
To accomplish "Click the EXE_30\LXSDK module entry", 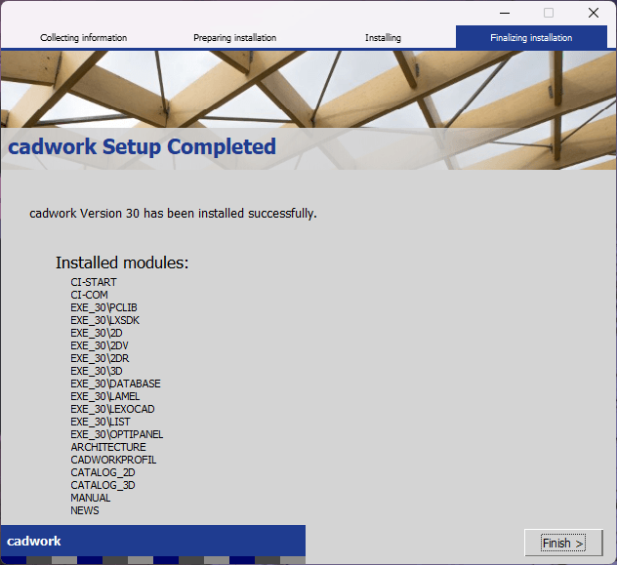I will 105,320.
